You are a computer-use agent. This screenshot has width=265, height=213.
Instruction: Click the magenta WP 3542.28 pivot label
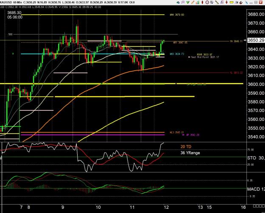[x=192, y=135]
